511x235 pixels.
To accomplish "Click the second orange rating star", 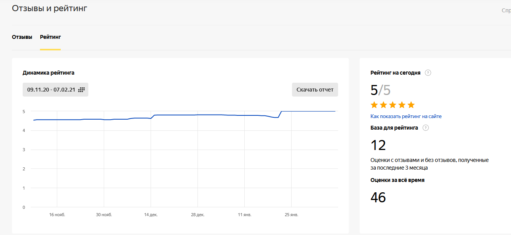I will 383,105.
